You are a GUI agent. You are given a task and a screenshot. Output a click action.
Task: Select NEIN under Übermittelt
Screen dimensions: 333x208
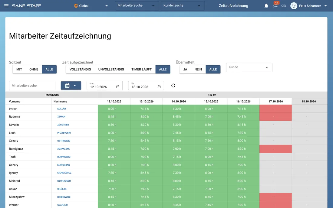tap(198, 69)
